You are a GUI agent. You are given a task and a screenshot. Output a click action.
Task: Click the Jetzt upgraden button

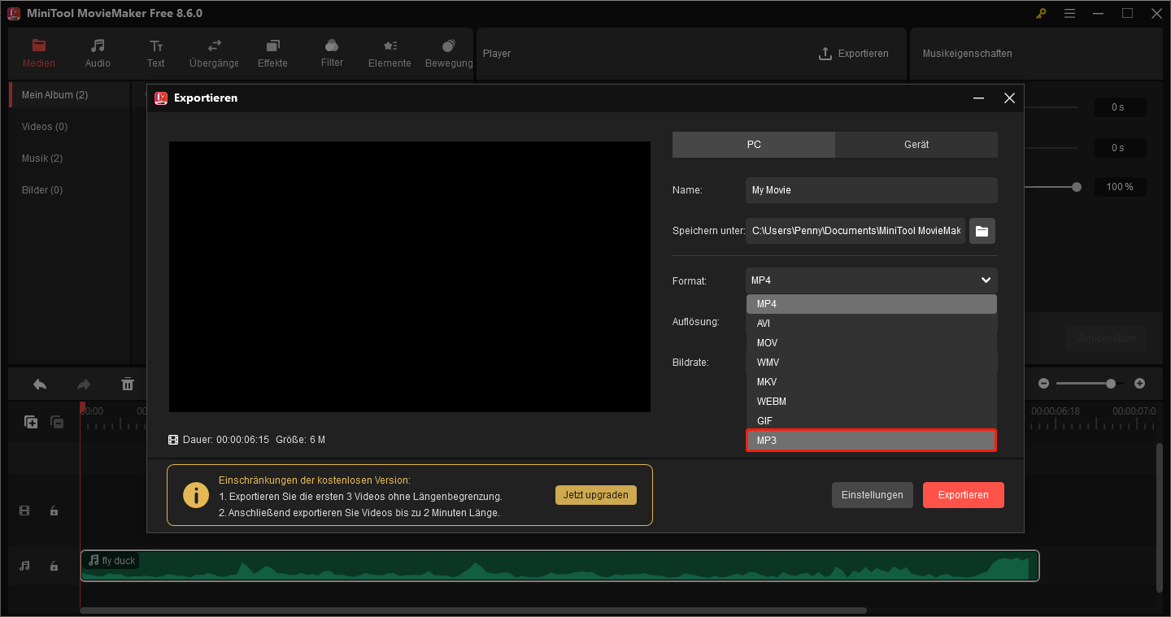(x=596, y=495)
